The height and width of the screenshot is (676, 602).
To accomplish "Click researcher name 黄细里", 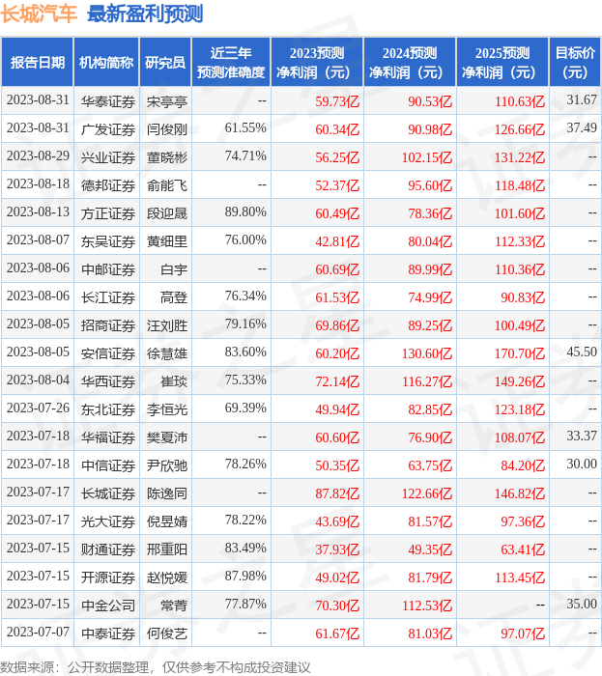I will tap(167, 241).
